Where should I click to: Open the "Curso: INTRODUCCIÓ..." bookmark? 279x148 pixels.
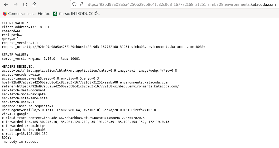(79, 14)
